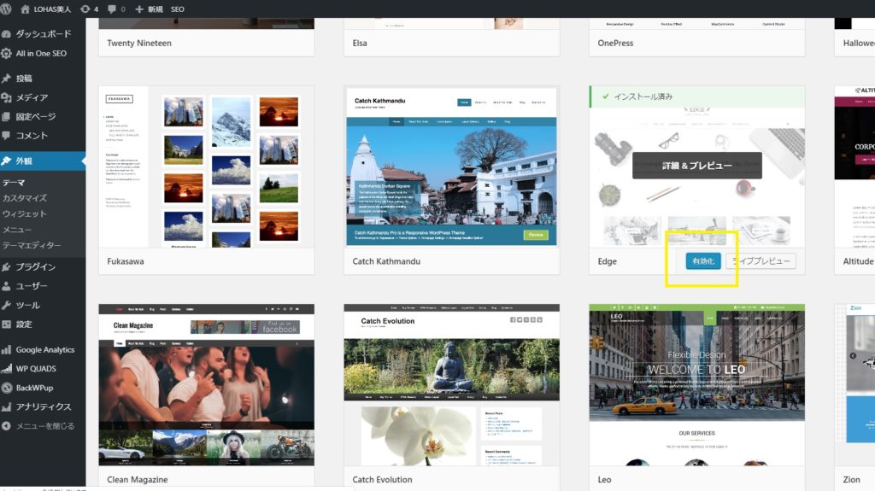Click the Elsa theme name

coord(360,43)
